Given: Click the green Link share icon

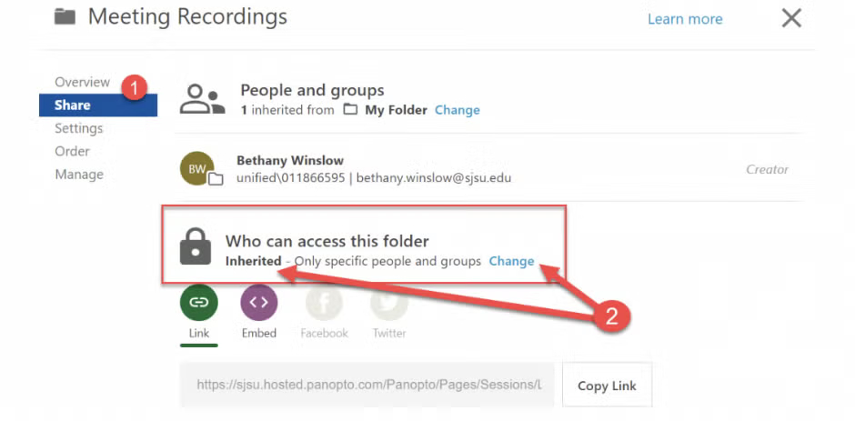Looking at the screenshot, I should pyautogui.click(x=199, y=303).
